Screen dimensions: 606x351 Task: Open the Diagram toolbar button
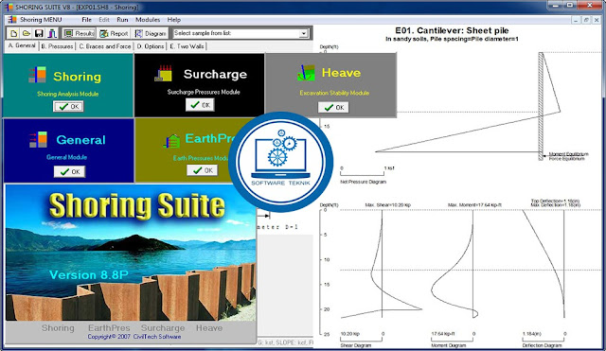(x=151, y=34)
